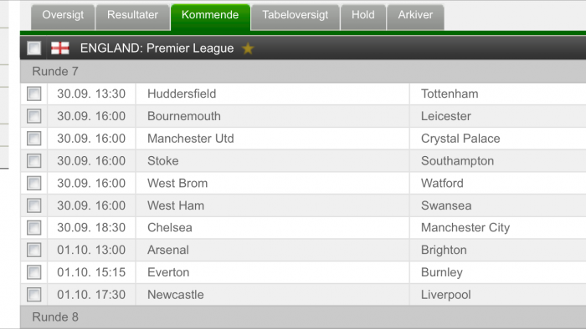Mark the Arsenal vs Brighton checkbox
This screenshot has height=329, width=586.
pyautogui.click(x=34, y=250)
